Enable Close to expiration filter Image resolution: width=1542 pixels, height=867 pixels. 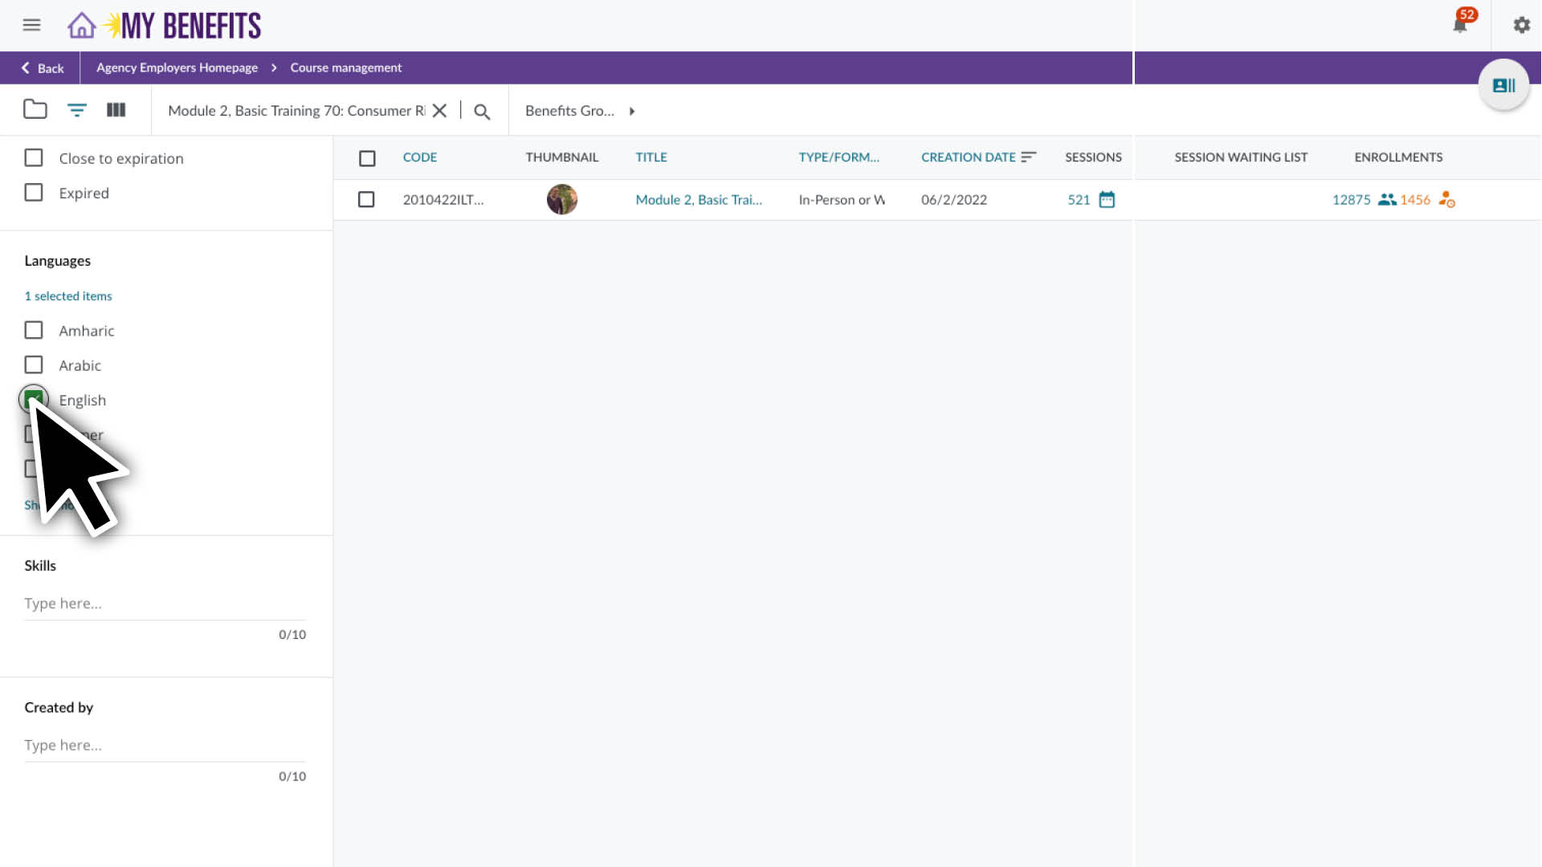[34, 158]
